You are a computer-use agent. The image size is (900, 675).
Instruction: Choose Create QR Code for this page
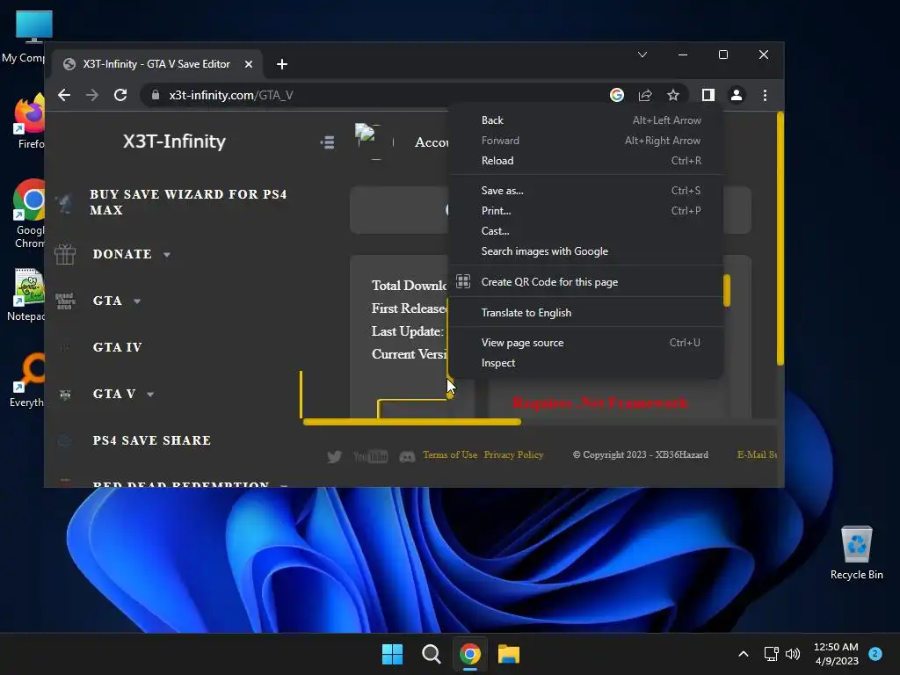(x=585, y=282)
